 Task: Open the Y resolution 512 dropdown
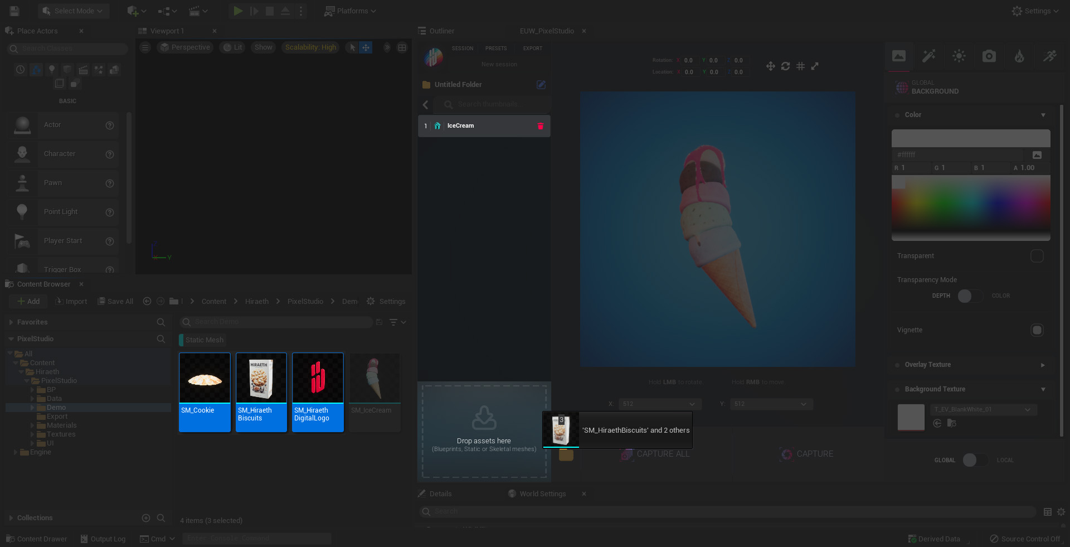point(771,404)
